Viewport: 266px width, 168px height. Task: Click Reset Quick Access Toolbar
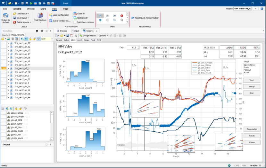click(x=145, y=18)
